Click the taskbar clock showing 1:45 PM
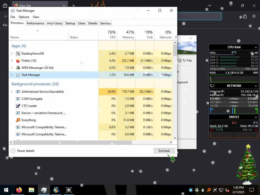 click(x=238, y=190)
